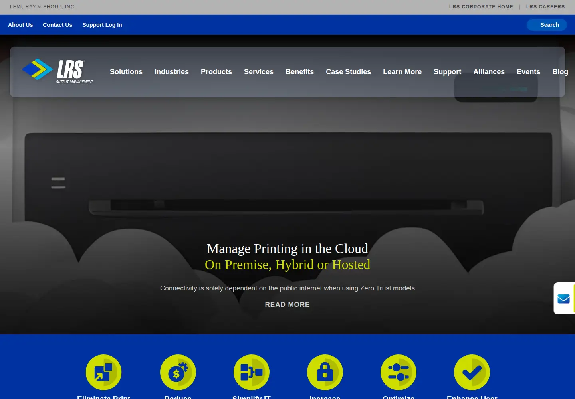Go to LRS Corporate Home
Screen dimensions: 575x399
coord(481,7)
